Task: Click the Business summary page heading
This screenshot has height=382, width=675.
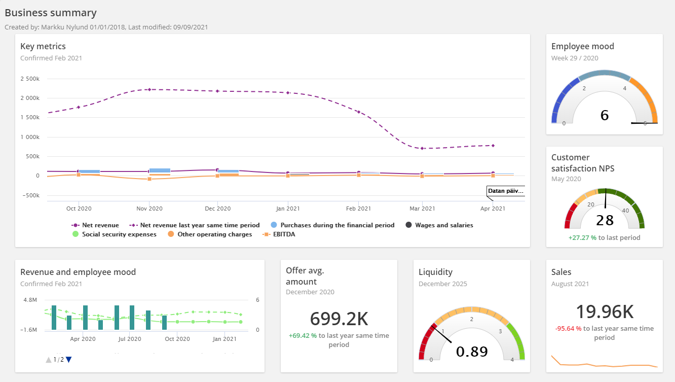Action: [x=51, y=13]
